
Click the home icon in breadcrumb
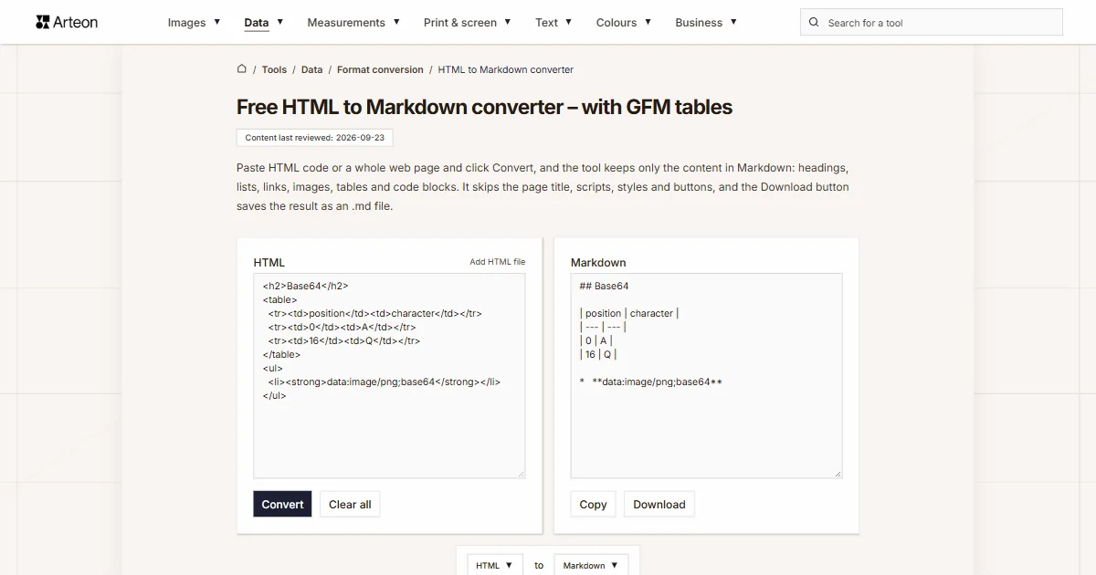point(242,68)
